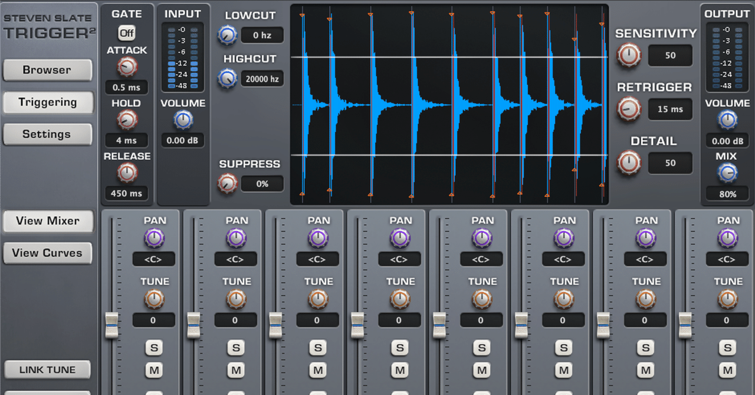Image resolution: width=755 pixels, height=395 pixels.
Task: Open the Settings panel
Action: pos(48,134)
